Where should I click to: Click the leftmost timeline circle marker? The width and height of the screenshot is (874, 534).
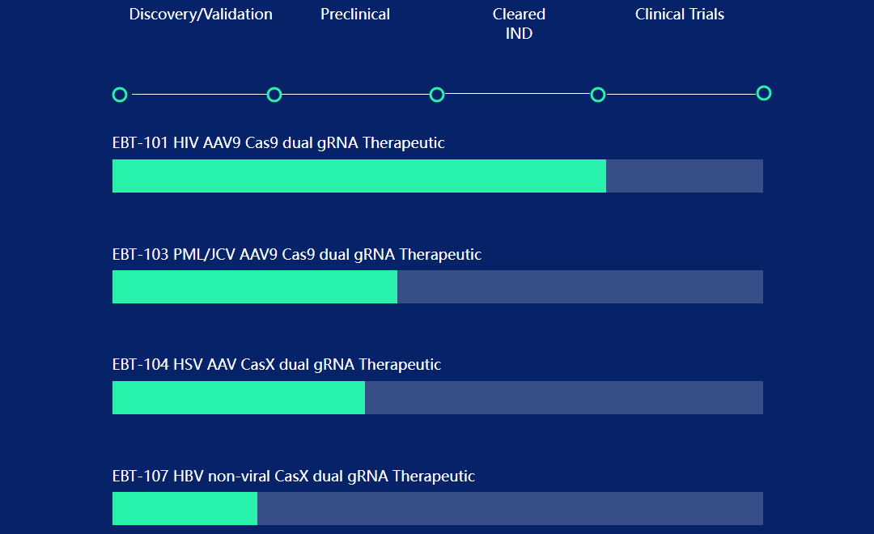(120, 95)
